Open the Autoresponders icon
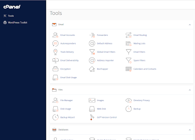Screen dimensions: 195x140 click(55, 43)
